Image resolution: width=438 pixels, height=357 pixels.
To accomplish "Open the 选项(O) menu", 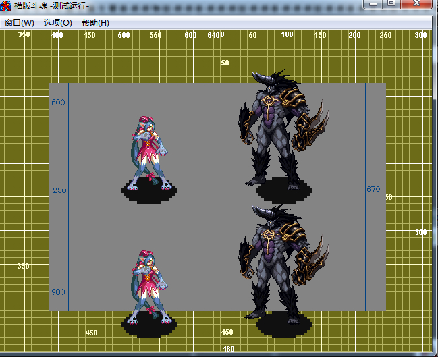I will click(58, 23).
